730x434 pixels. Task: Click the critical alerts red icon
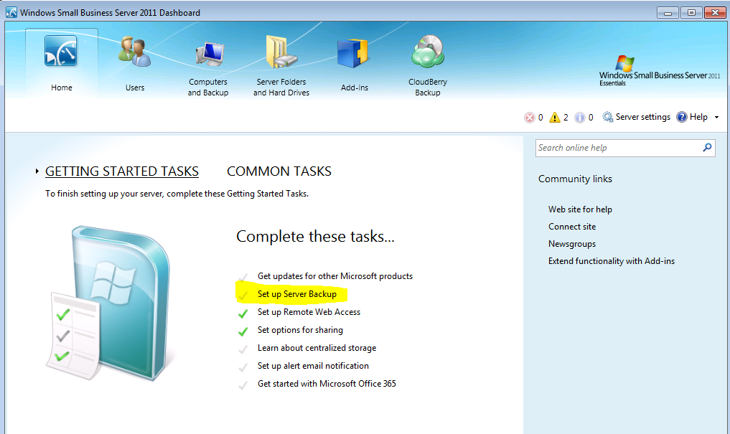tap(529, 118)
